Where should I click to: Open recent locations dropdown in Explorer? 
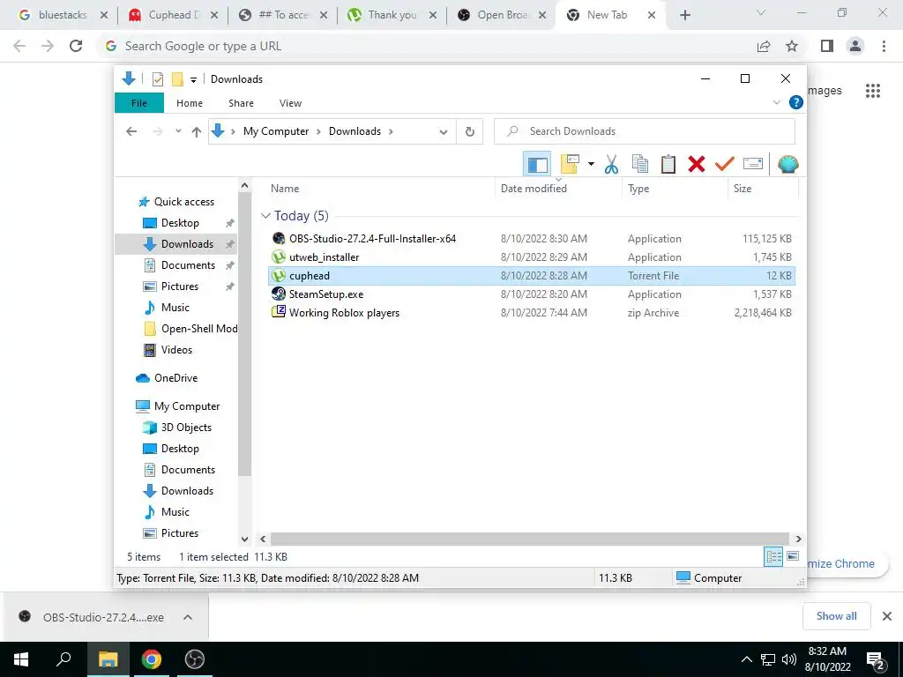(178, 131)
